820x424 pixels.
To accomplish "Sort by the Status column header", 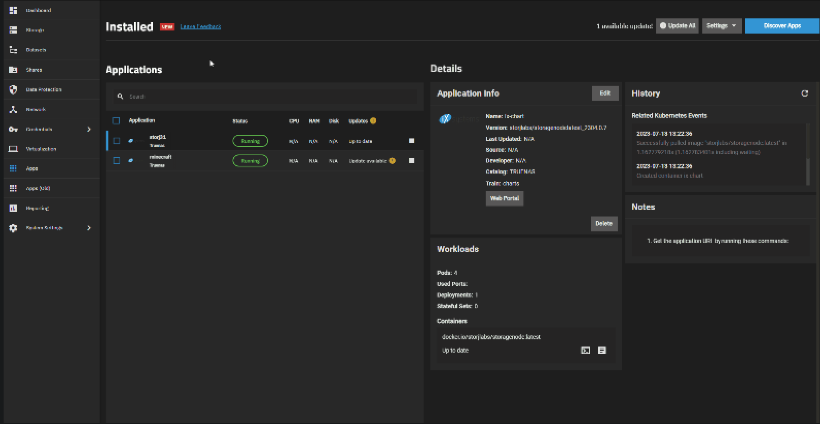I will tap(240, 121).
